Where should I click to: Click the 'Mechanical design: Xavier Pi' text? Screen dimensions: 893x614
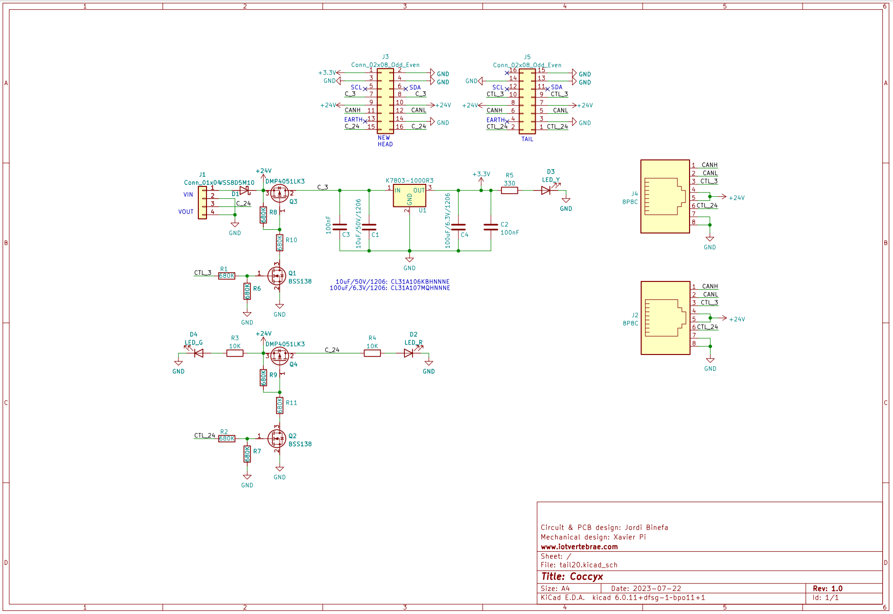593,537
